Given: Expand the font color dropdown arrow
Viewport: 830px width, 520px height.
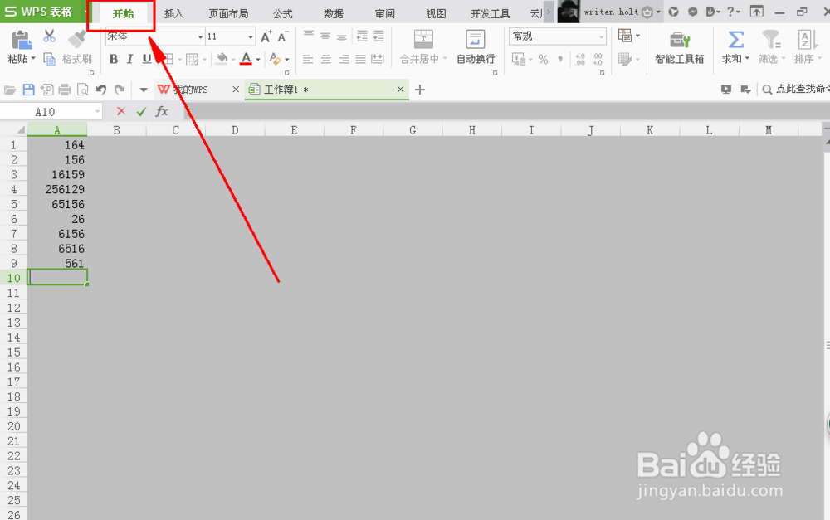Looking at the screenshot, I should point(258,59).
